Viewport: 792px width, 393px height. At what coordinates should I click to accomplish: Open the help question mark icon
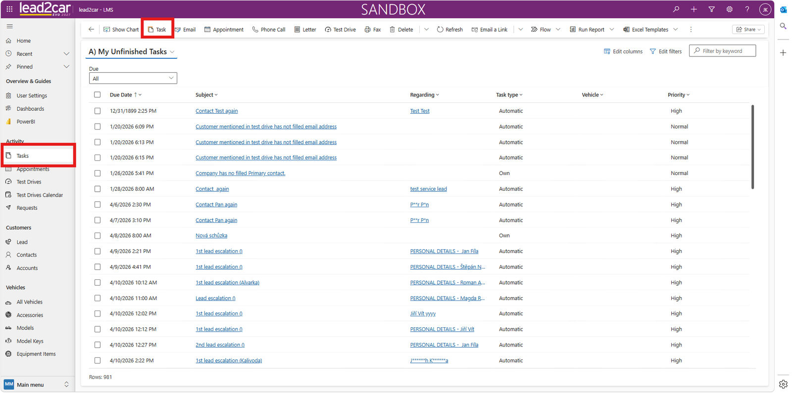(x=747, y=9)
